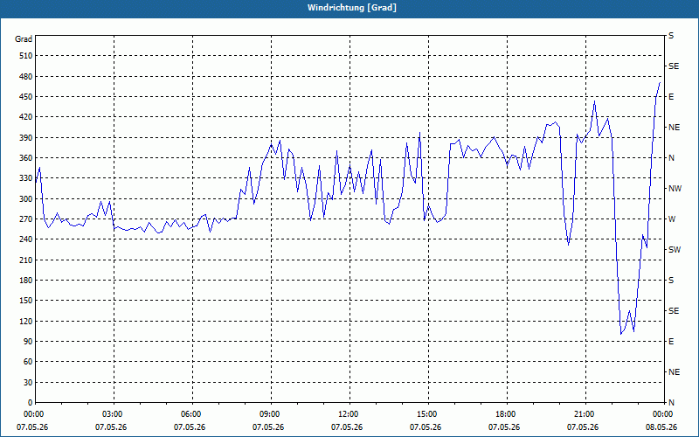Image resolution: width=699 pixels, height=437 pixels.
Task: Click the y-axis value 60
Action: point(28,362)
